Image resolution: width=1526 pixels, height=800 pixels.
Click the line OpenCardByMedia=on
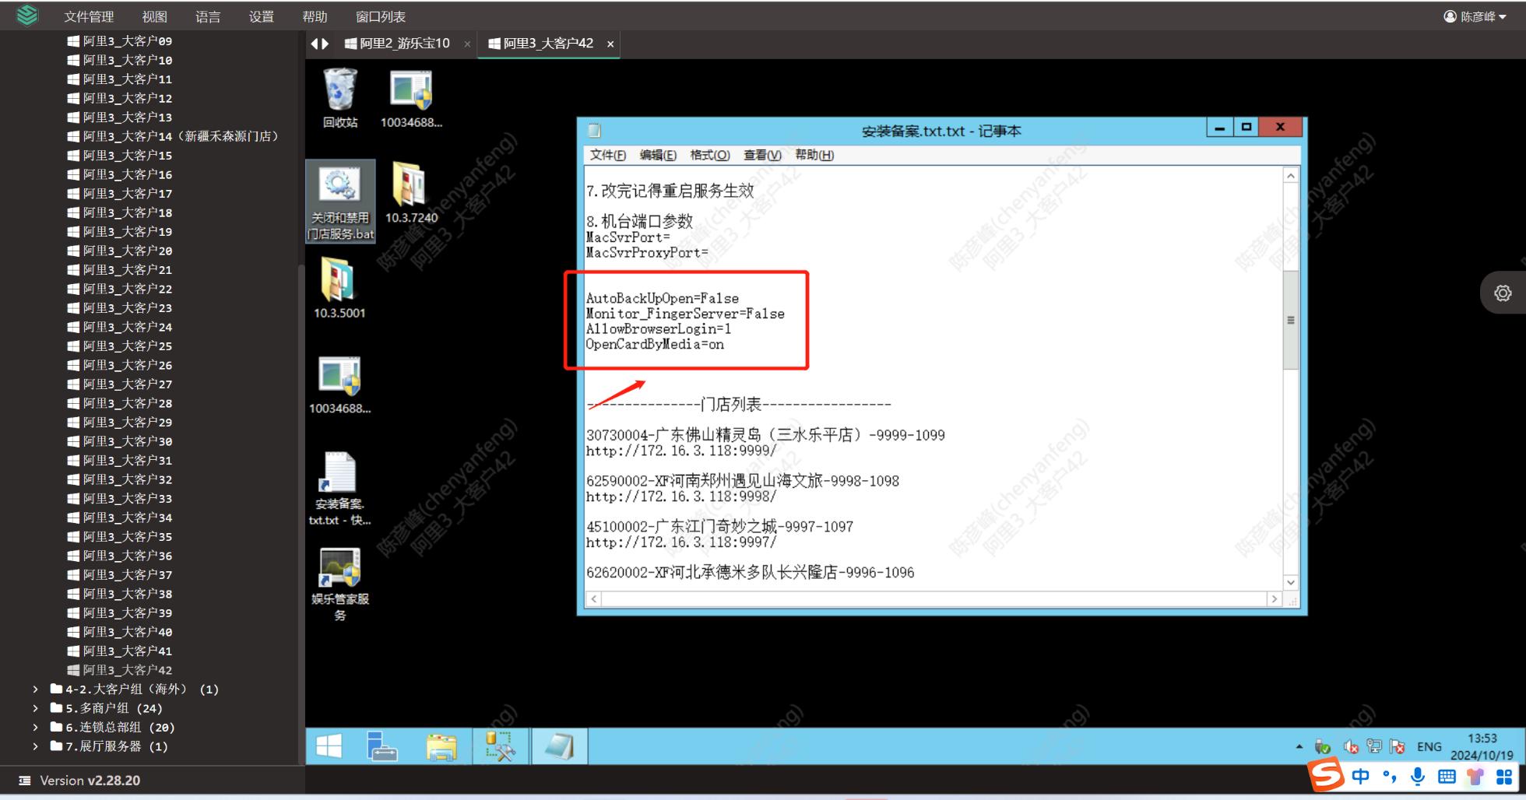(x=655, y=344)
